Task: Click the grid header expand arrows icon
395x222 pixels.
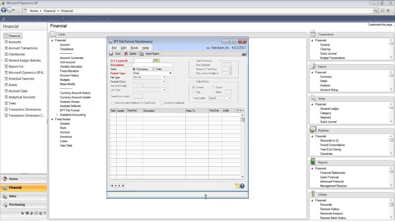Action: pyautogui.click(x=243, y=110)
